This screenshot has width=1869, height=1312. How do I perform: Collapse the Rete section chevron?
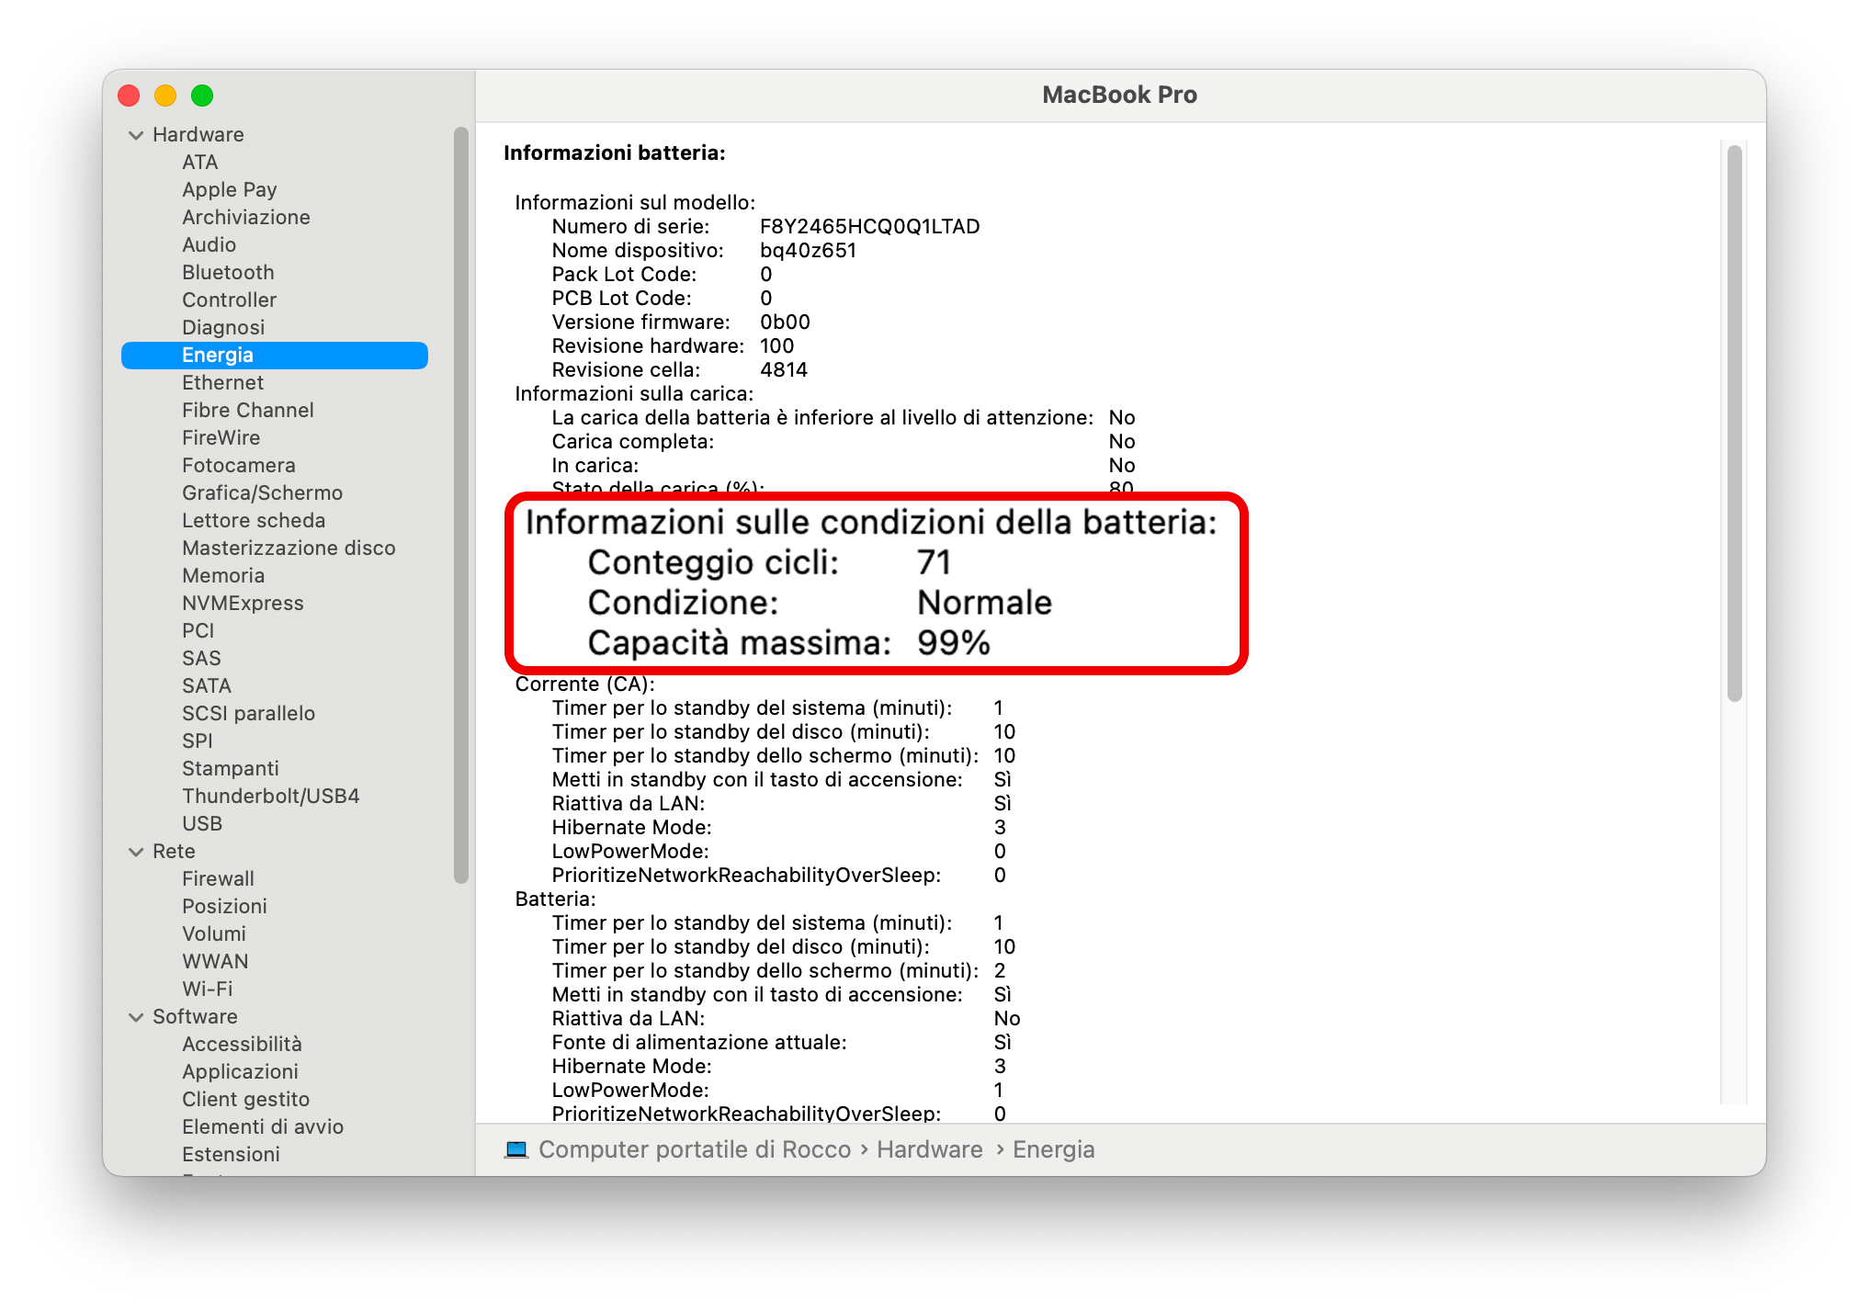(136, 852)
